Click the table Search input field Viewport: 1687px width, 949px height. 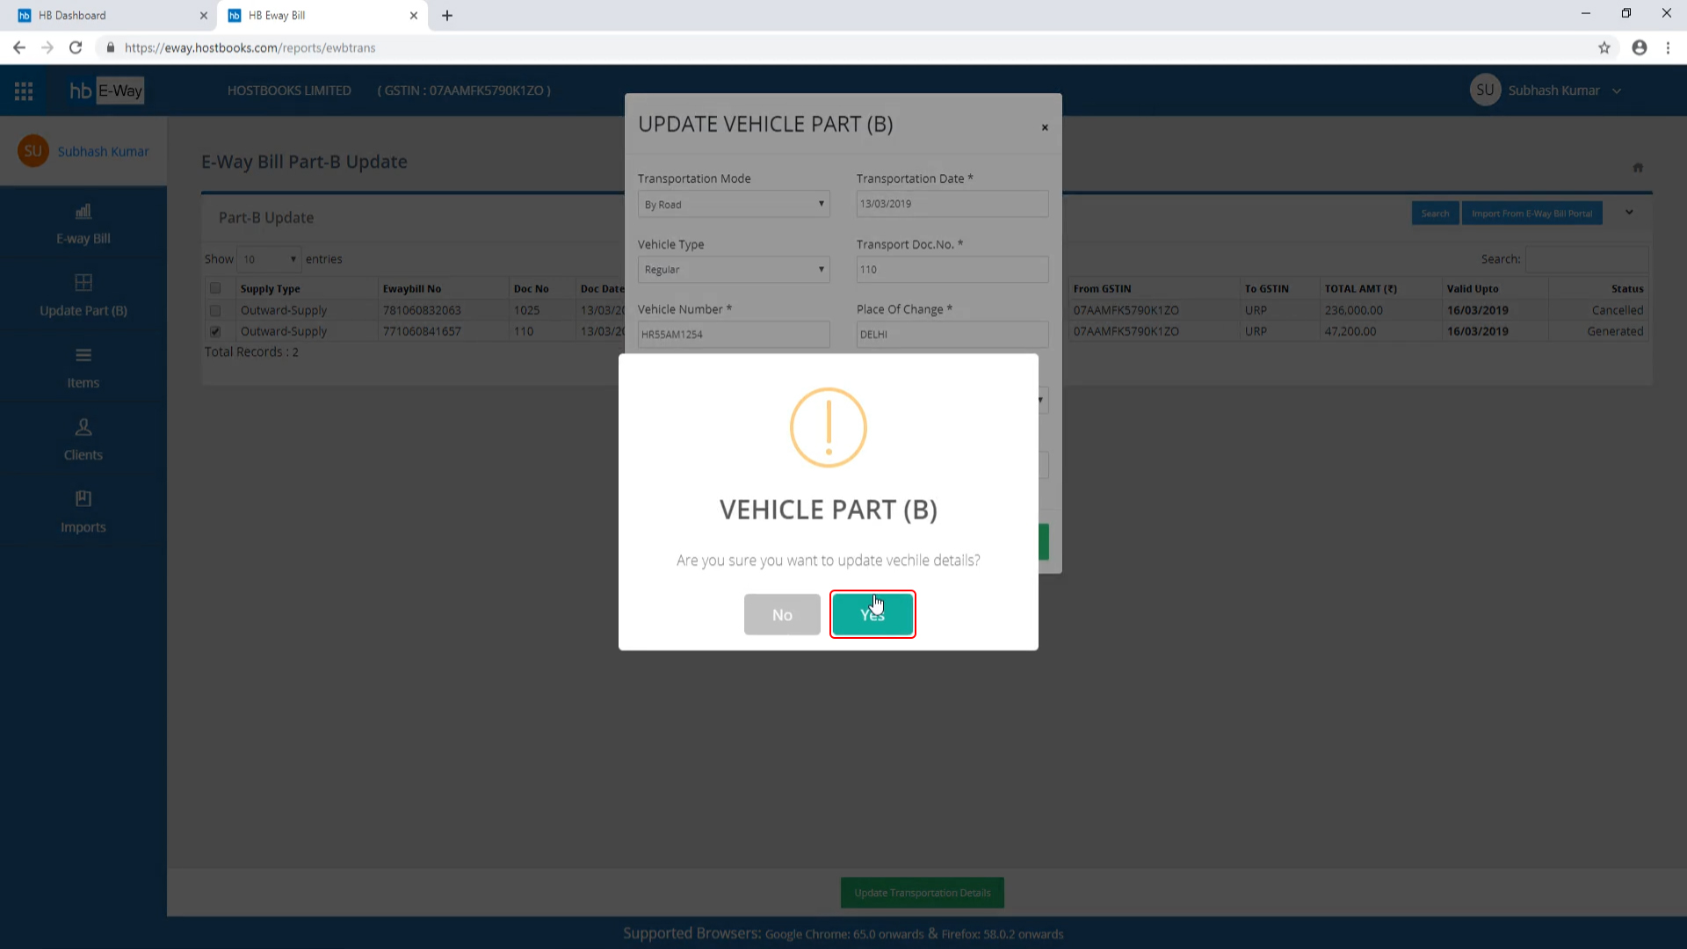click(x=1587, y=259)
